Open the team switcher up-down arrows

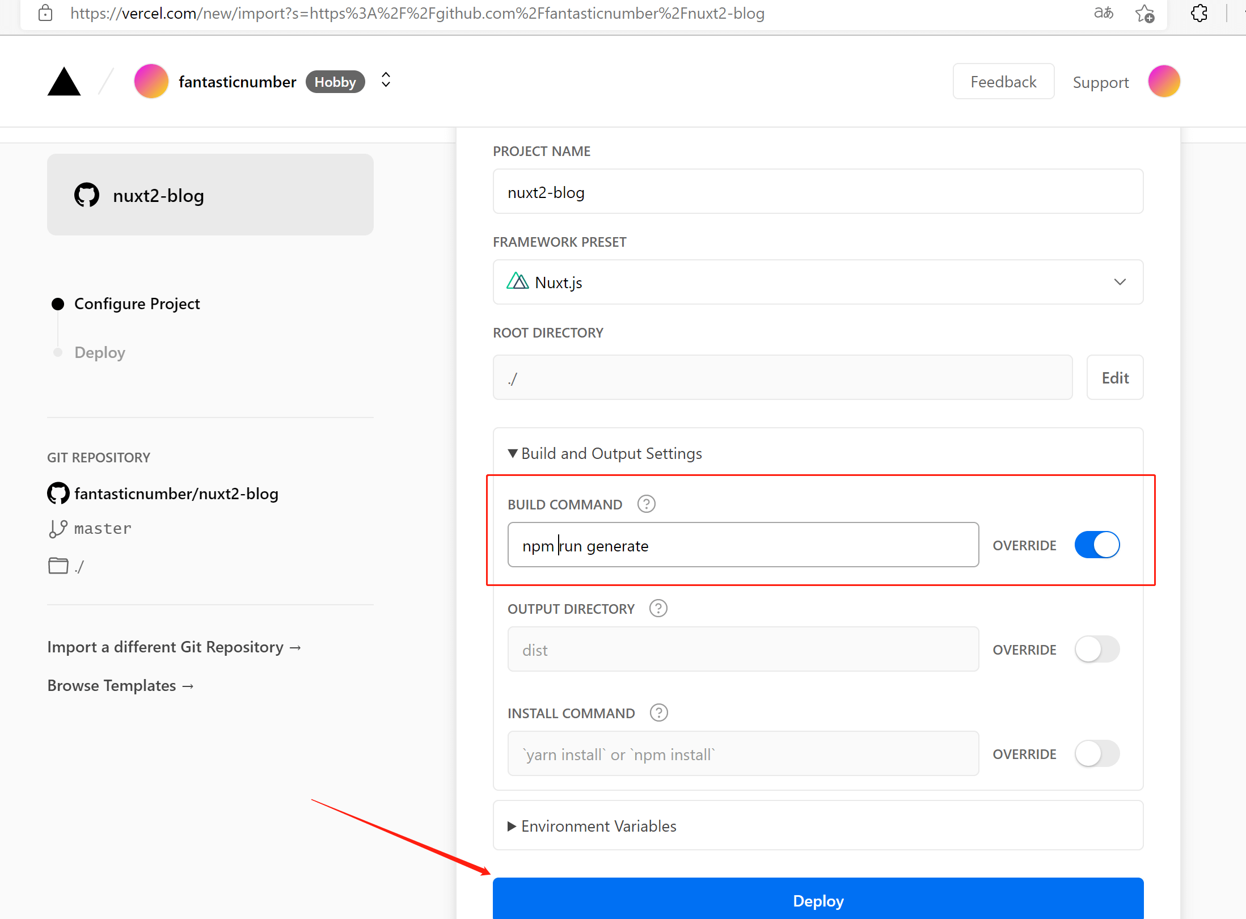tap(386, 80)
